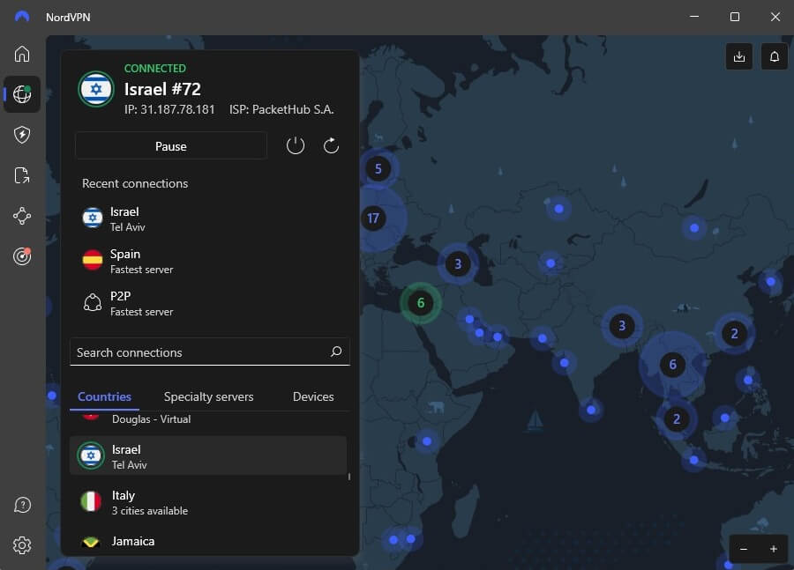This screenshot has height=570, width=794.
Task: Click the green 6 cluster on the map
Action: coord(420,303)
